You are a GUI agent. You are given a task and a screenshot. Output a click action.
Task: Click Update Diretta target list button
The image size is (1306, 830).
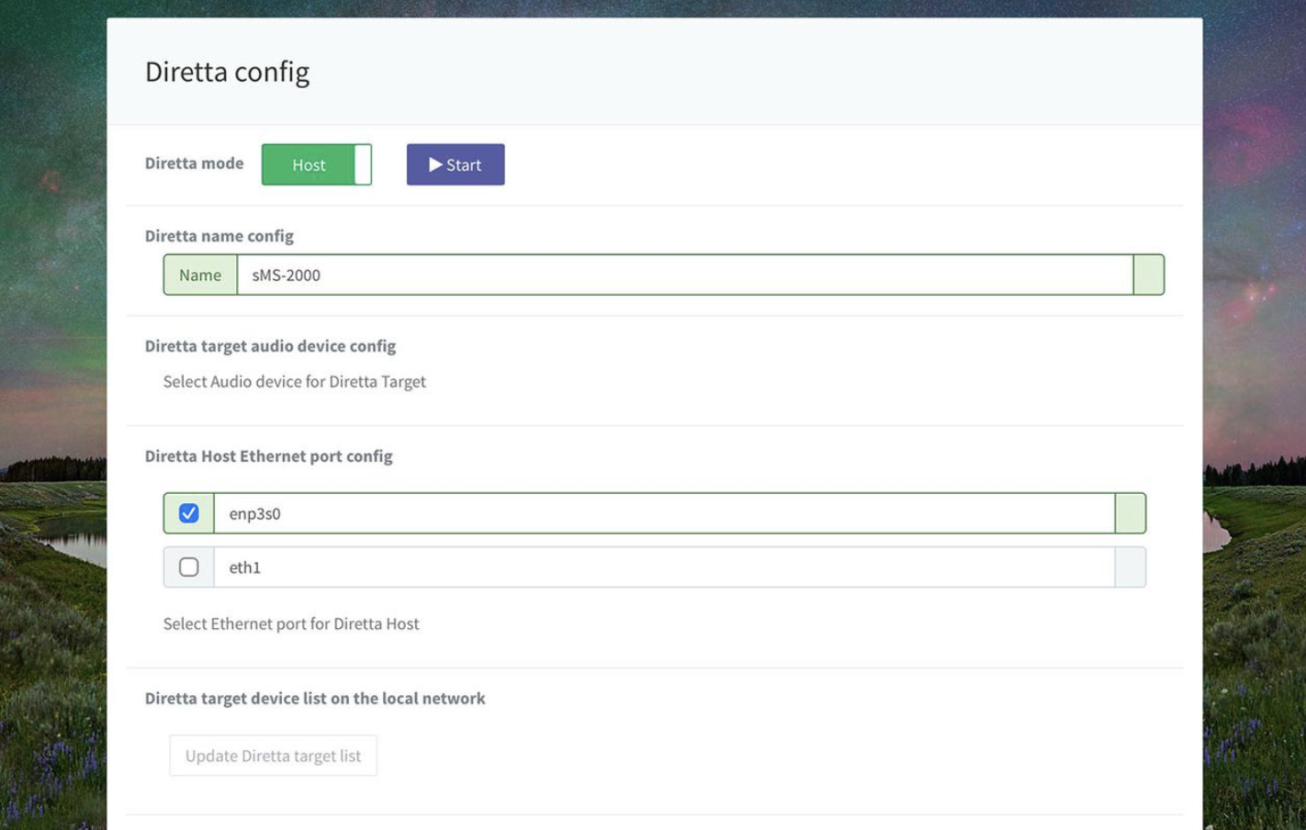pyautogui.click(x=273, y=756)
